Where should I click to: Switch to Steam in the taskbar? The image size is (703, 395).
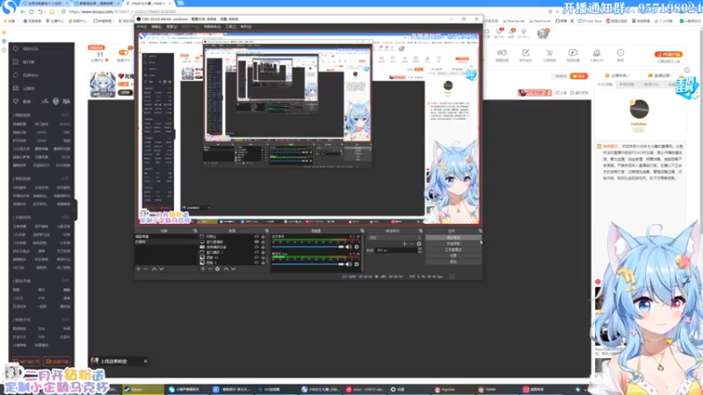coord(143,389)
